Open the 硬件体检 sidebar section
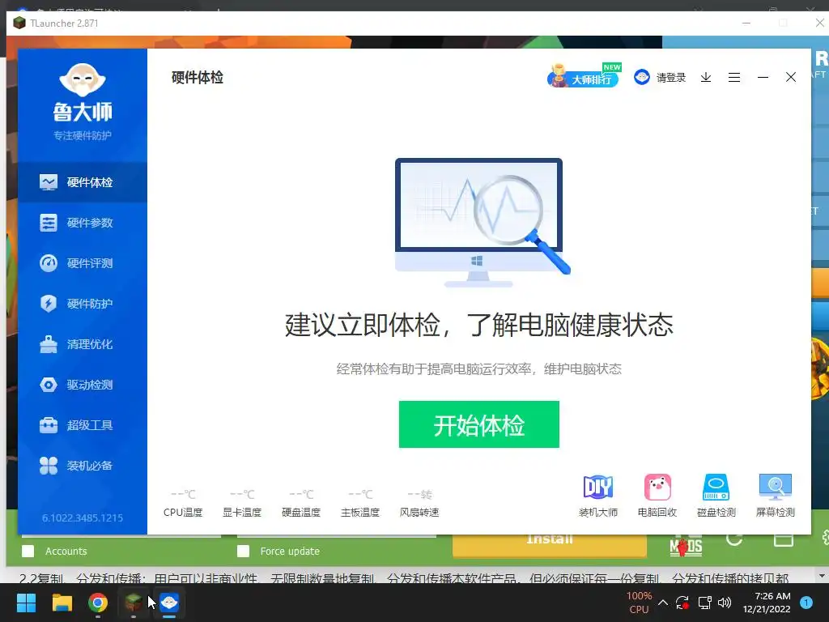Image resolution: width=829 pixels, height=622 pixels. (x=83, y=182)
